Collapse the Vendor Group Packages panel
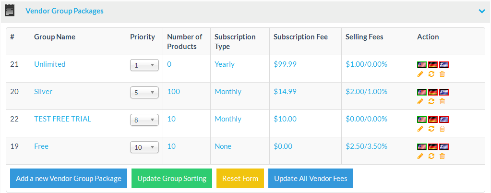The width and height of the screenshot is (491, 193). (x=482, y=11)
